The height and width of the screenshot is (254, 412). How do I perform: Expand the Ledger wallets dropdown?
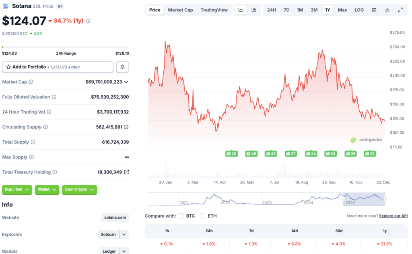coord(124,250)
